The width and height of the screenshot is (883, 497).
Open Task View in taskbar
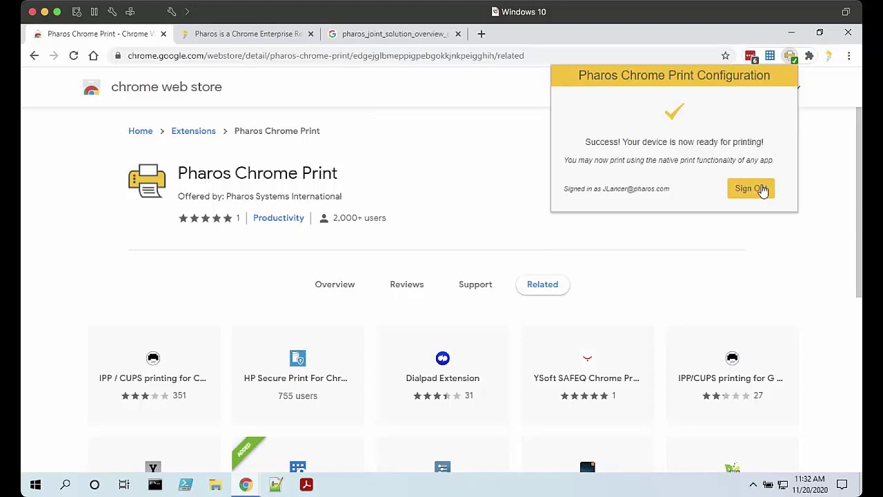click(x=124, y=485)
